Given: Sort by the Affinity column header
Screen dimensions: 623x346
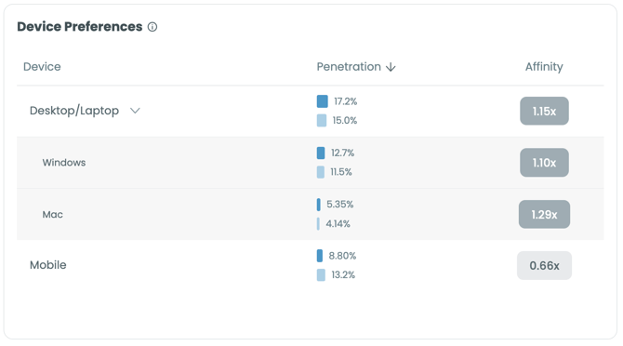Looking at the screenshot, I should pos(544,67).
